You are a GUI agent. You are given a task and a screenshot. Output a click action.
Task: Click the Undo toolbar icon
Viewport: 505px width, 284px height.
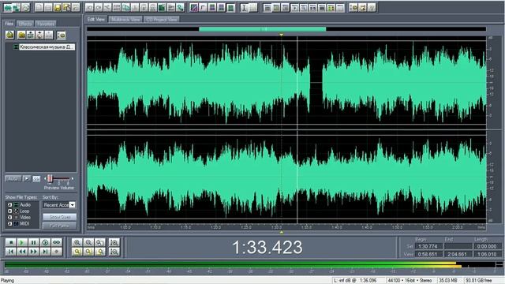tap(89, 7)
